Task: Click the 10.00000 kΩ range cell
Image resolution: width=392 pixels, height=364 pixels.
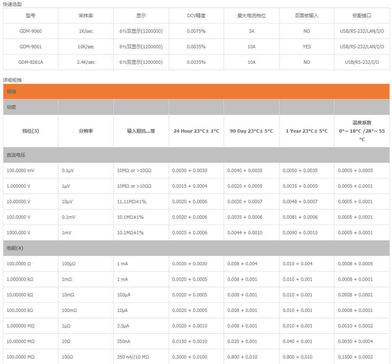Action: (x=31, y=295)
